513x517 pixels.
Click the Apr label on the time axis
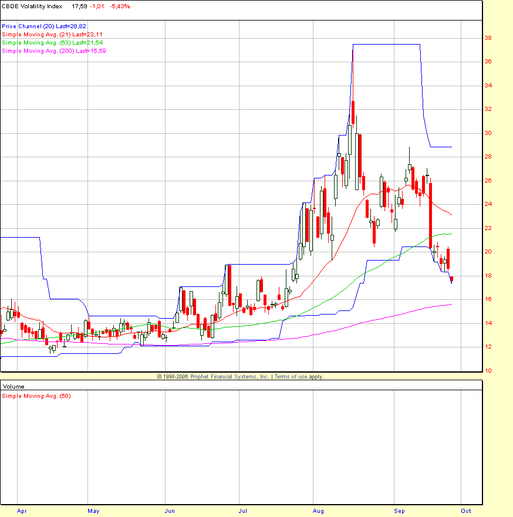point(22,511)
